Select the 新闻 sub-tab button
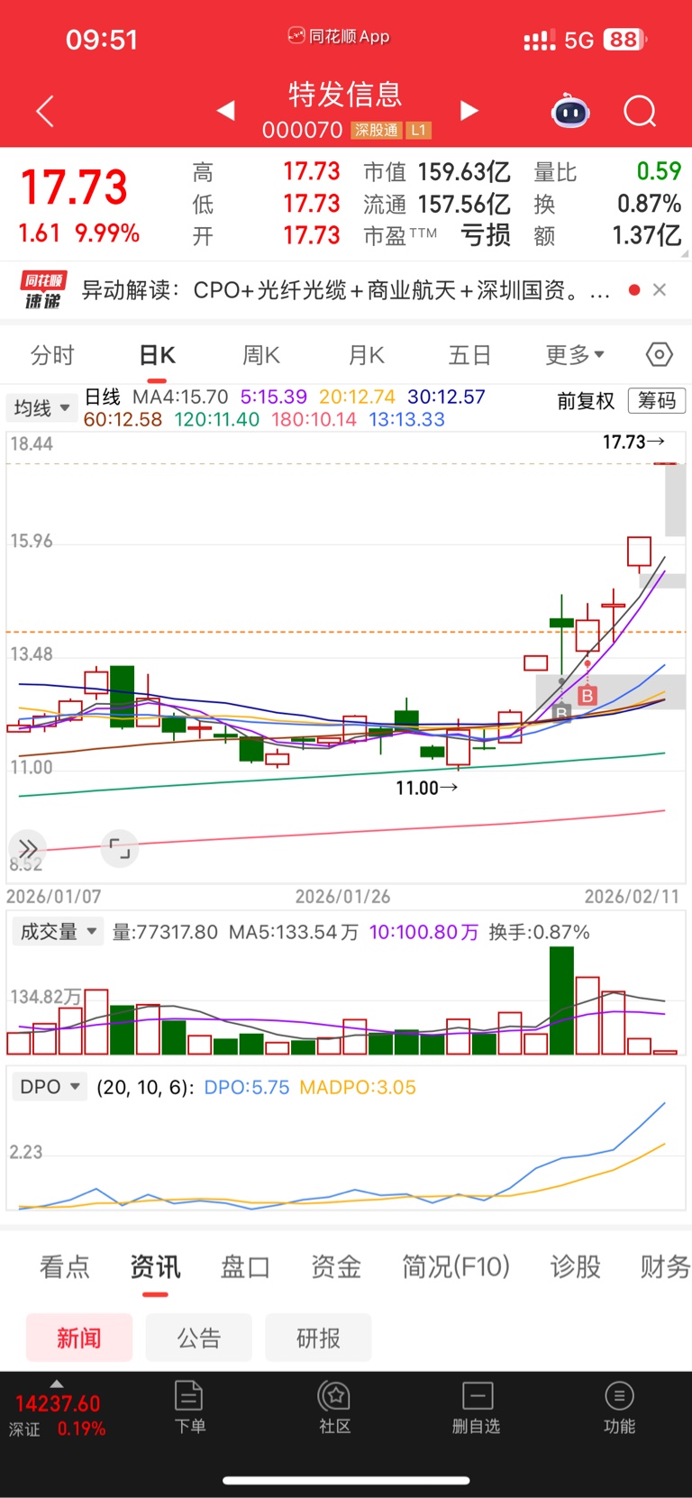 click(x=79, y=1338)
